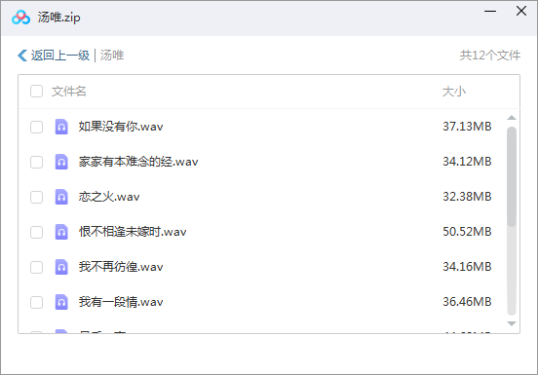This screenshot has height=375, width=538.
Task: Select file name 恋之火.wav
Action: (x=109, y=197)
